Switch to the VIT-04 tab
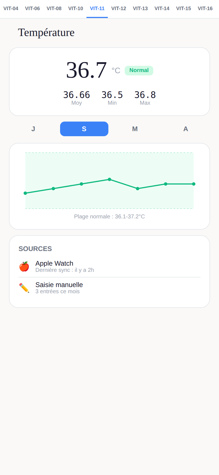 [x=11, y=9]
